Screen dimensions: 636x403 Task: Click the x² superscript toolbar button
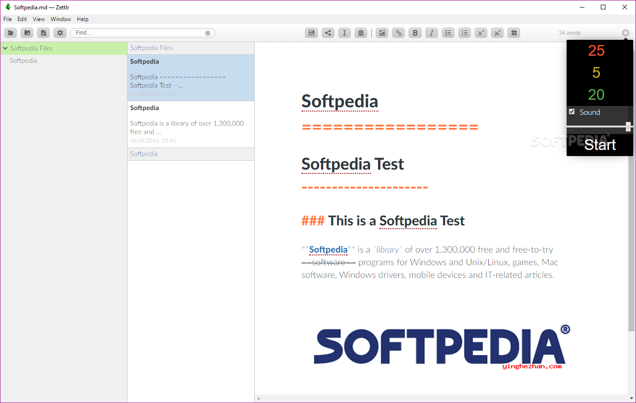tap(481, 33)
